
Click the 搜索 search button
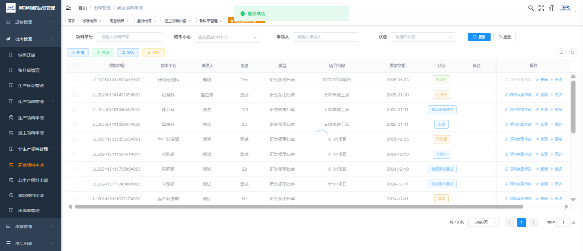click(x=479, y=37)
